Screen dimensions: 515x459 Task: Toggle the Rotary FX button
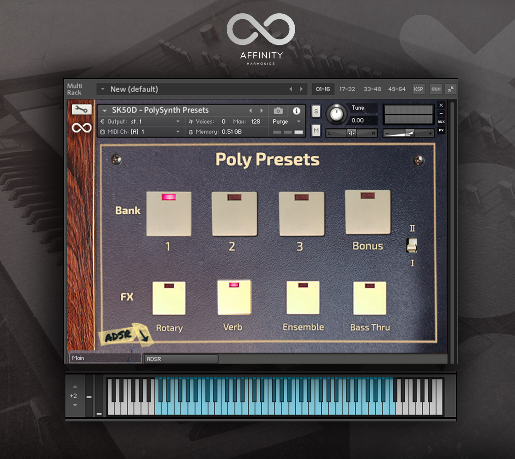(x=169, y=298)
